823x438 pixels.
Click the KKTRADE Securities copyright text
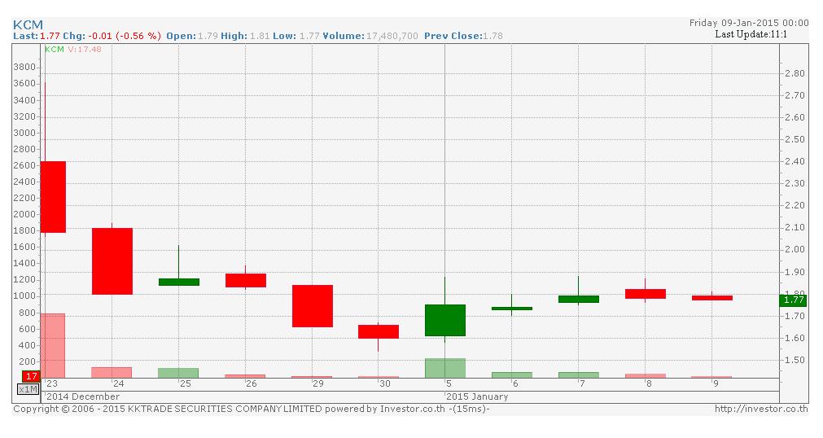pos(252,409)
